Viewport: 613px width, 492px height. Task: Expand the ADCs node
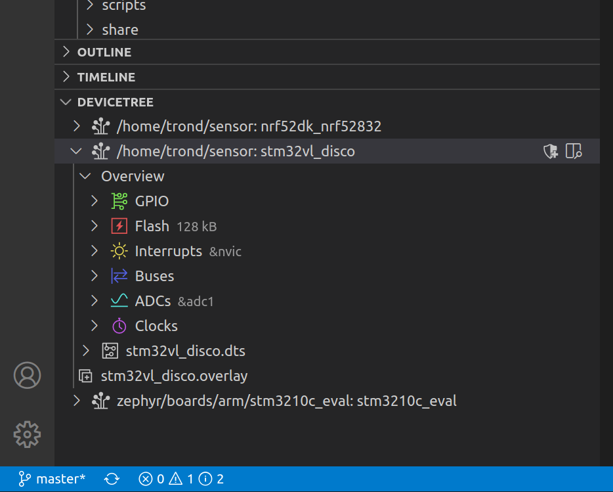(95, 301)
